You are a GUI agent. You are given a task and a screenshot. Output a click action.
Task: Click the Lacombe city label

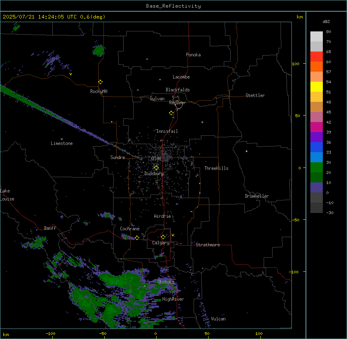pos(181,77)
